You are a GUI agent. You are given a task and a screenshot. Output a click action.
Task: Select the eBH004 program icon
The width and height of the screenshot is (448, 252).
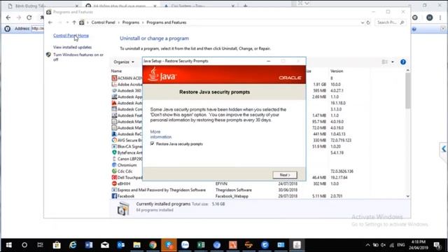114,183
